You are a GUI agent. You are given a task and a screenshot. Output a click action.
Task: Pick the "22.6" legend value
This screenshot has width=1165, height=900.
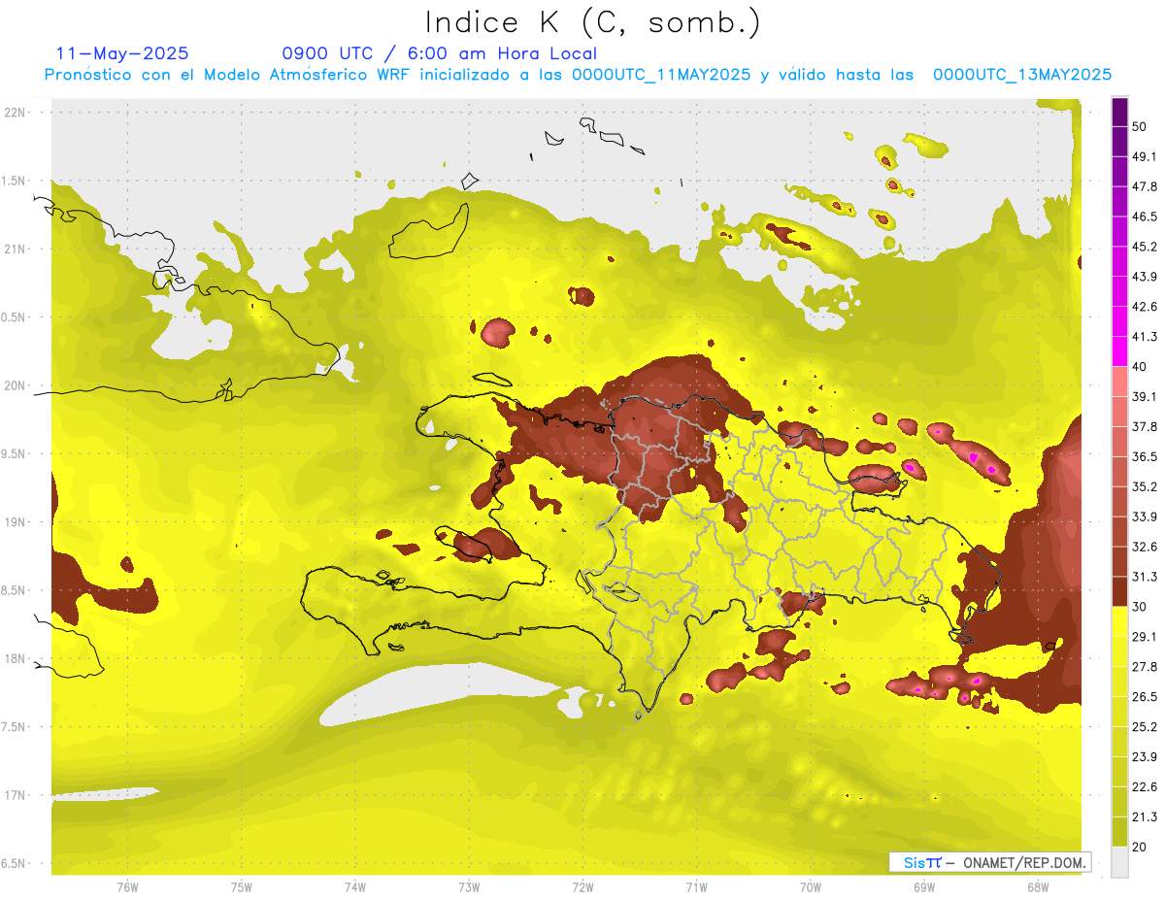pyautogui.click(x=1145, y=786)
